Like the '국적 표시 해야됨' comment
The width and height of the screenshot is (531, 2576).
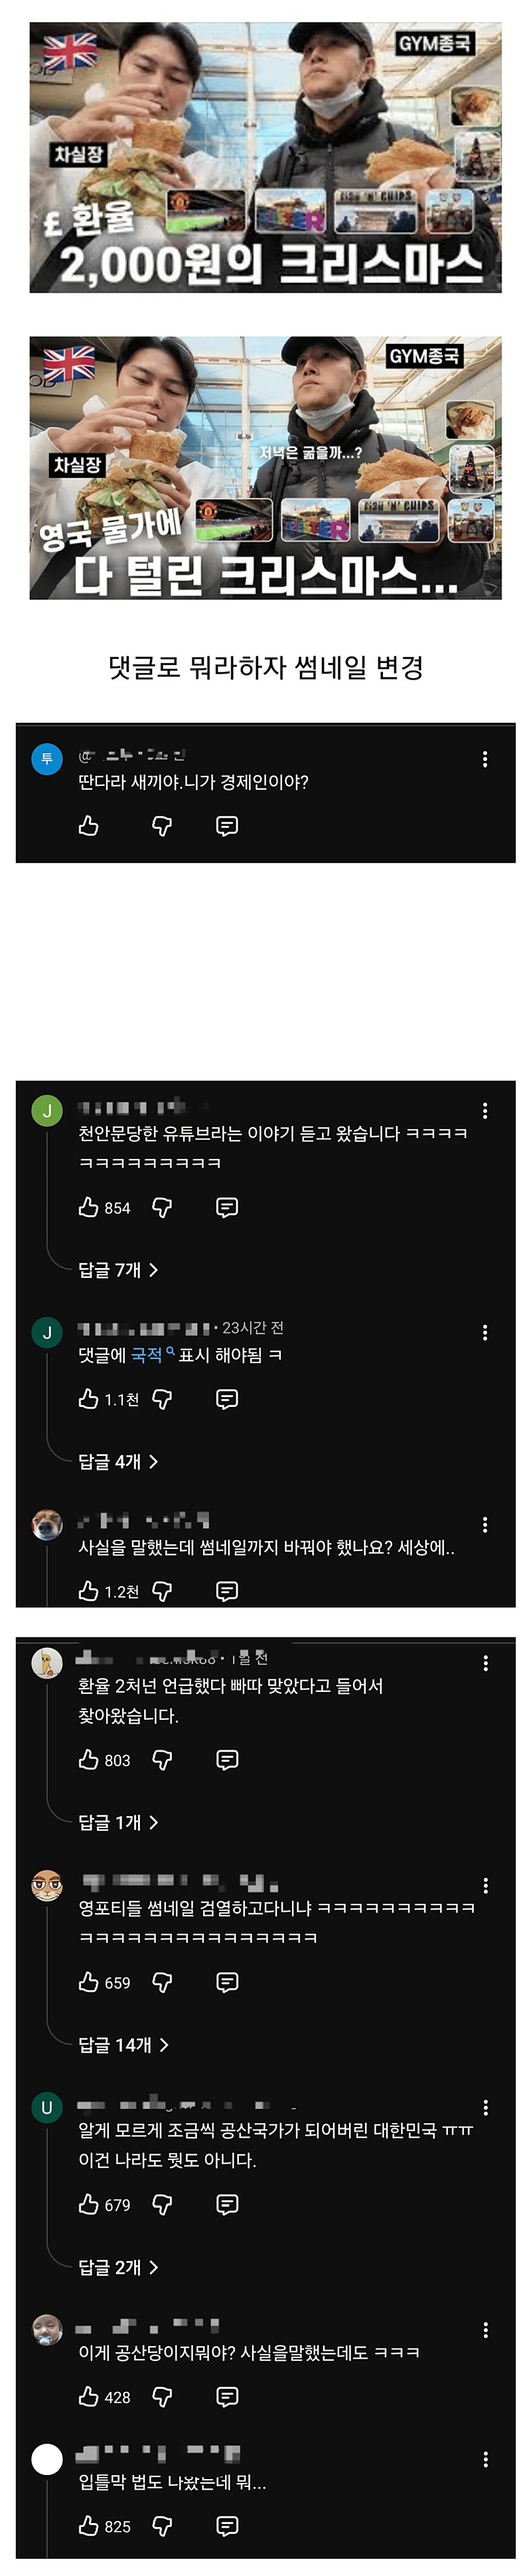89,1399
